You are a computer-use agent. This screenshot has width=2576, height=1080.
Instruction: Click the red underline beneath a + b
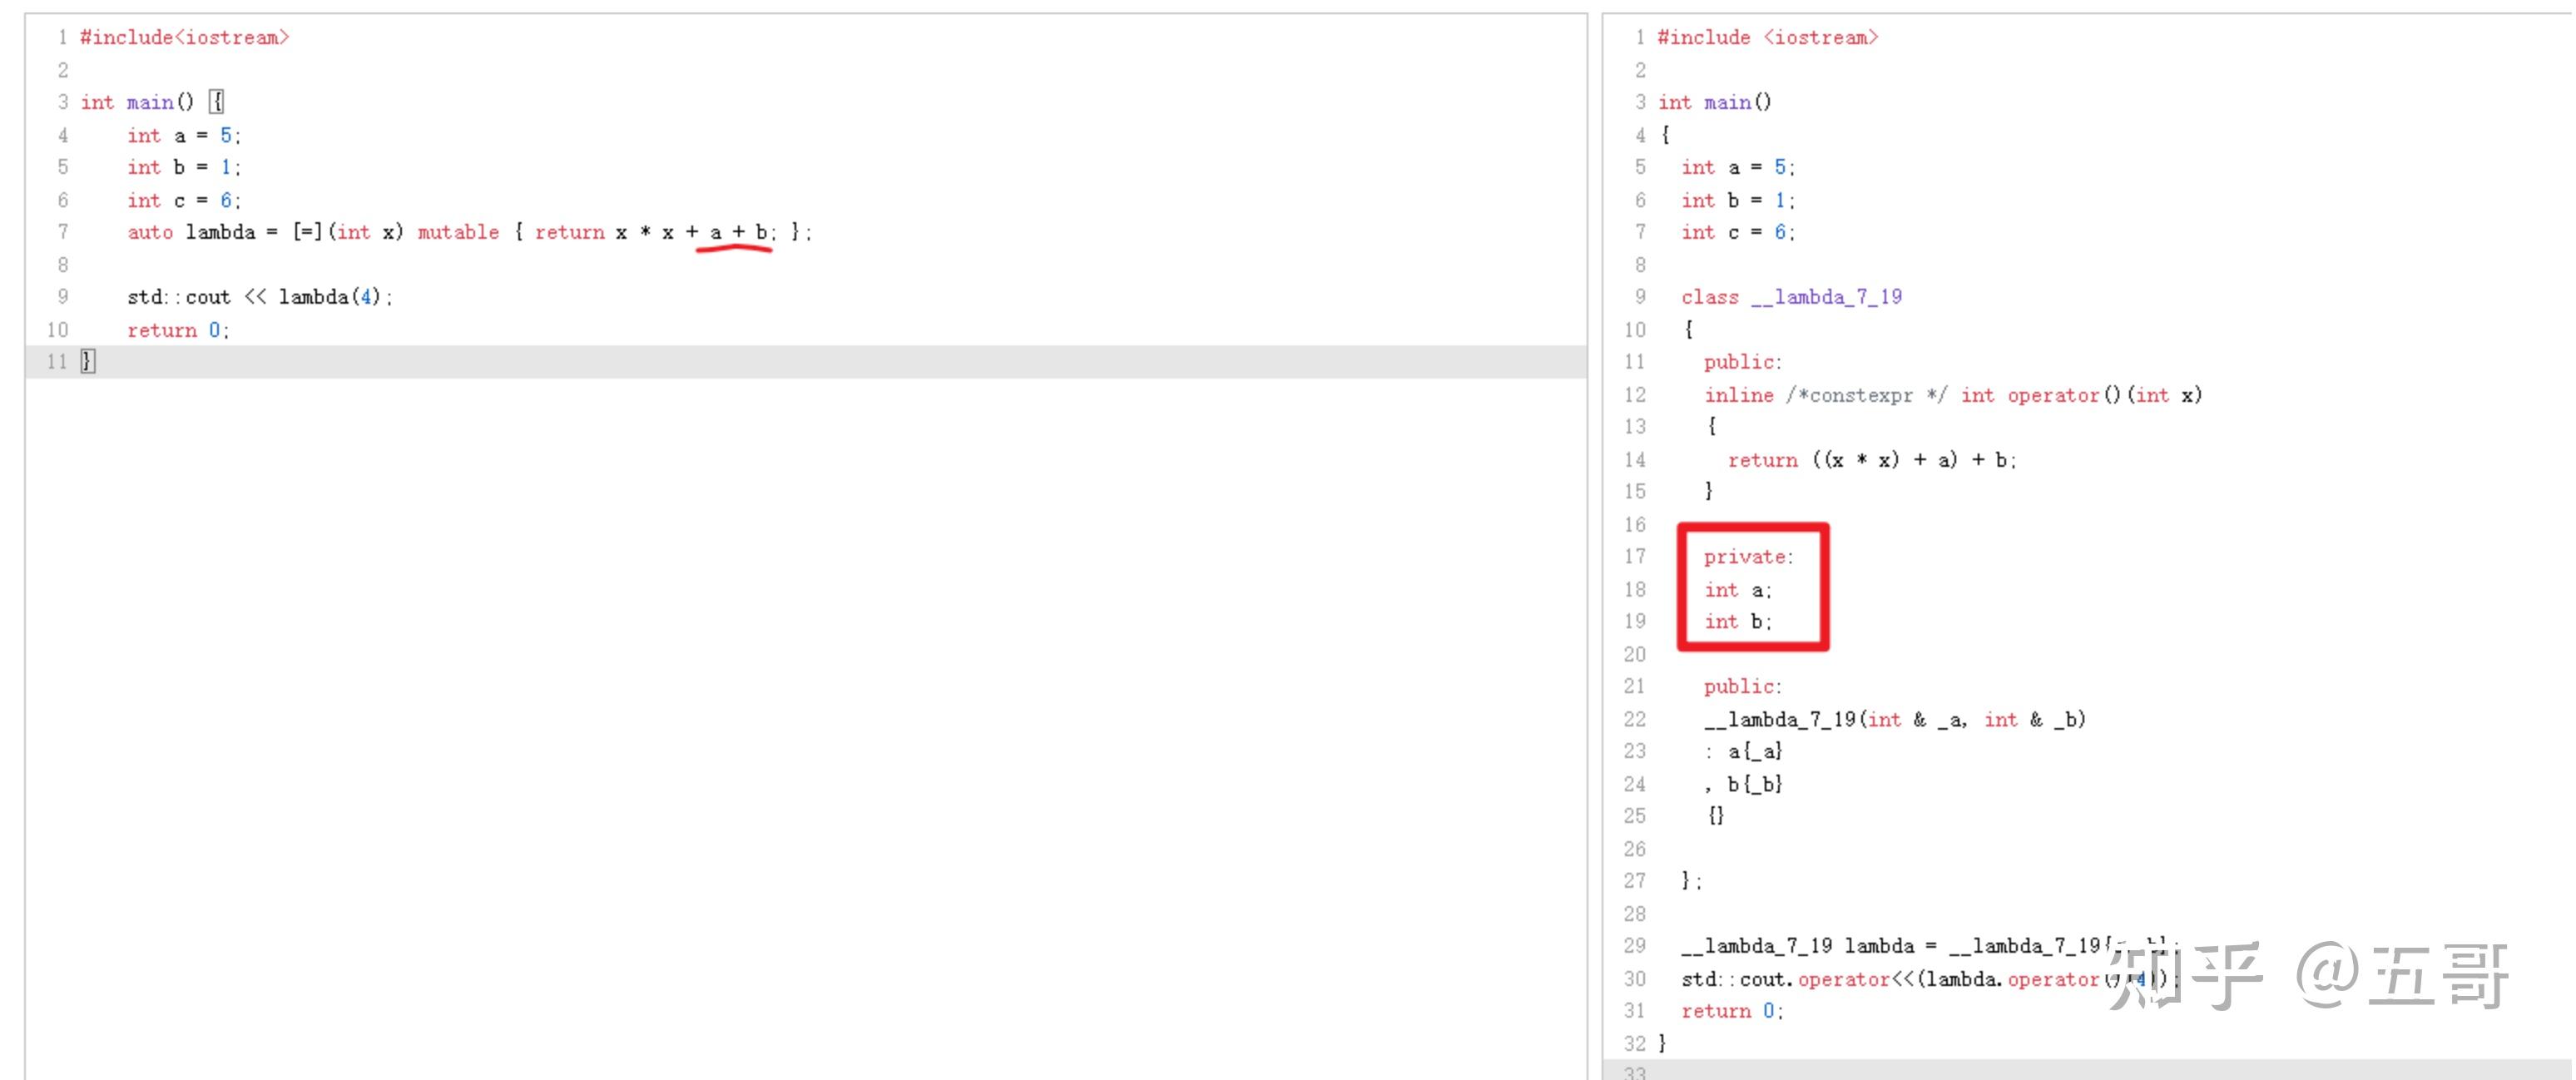coord(735,250)
